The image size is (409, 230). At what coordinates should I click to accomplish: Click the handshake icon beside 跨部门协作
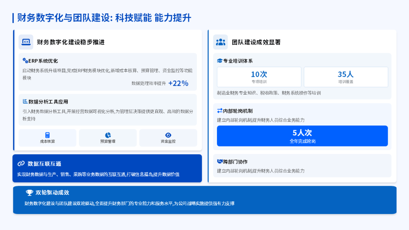(220, 162)
